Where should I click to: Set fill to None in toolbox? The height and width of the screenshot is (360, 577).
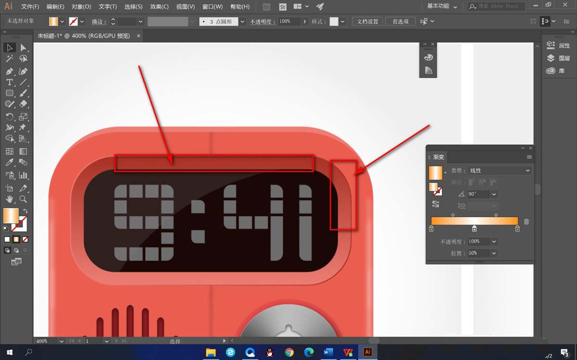(x=25, y=239)
